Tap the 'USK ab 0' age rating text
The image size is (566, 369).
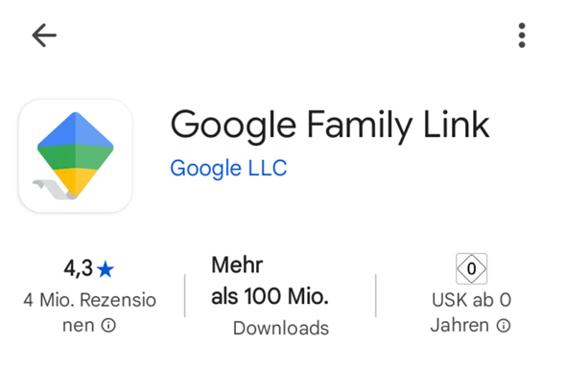point(471,300)
